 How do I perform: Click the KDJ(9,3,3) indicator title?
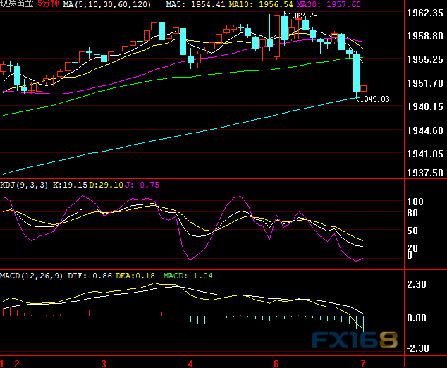tap(24, 185)
